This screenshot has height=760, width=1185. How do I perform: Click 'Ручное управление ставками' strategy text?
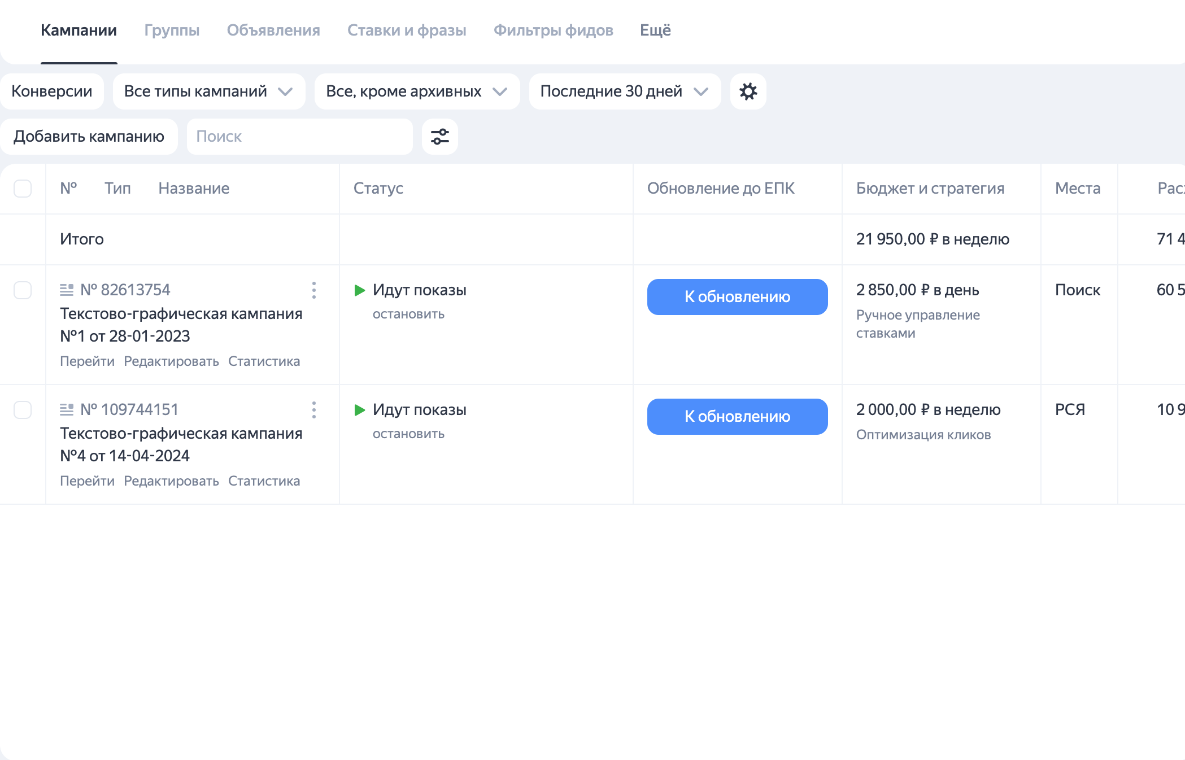click(918, 324)
